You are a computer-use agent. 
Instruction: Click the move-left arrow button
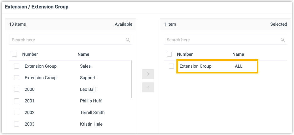pos(148,87)
